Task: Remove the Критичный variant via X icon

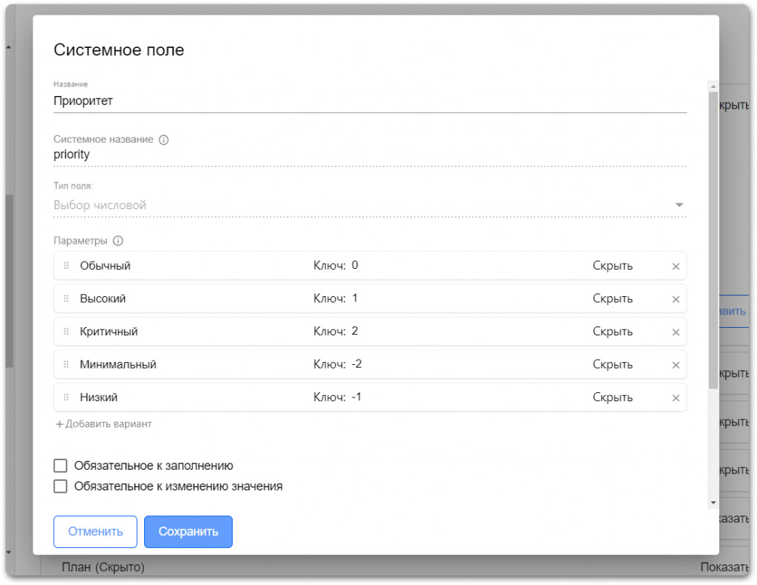Action: point(675,332)
